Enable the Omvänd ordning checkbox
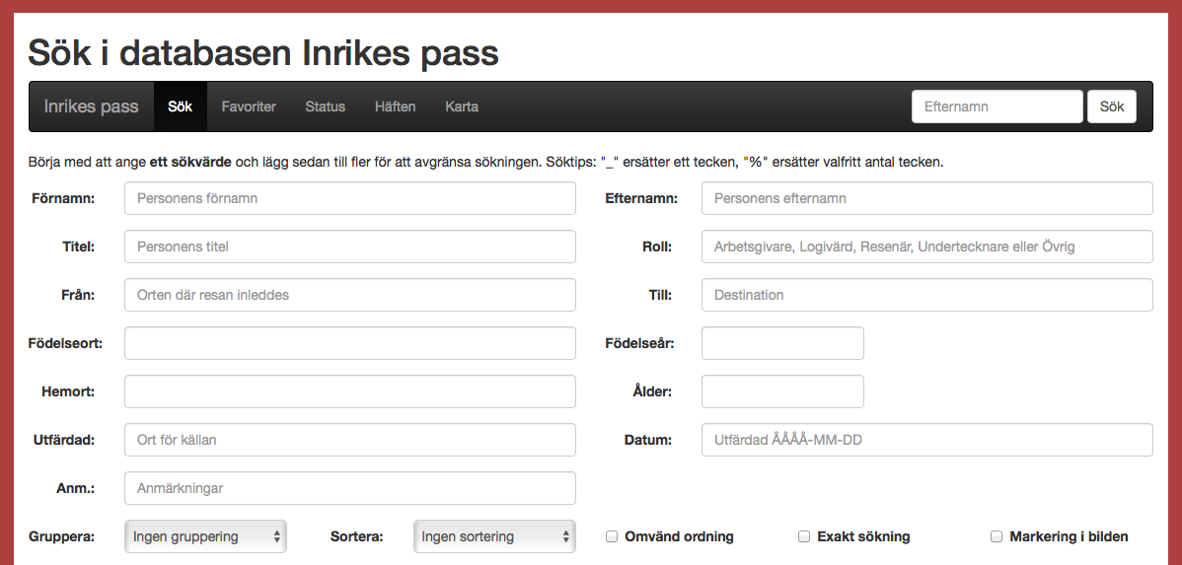 (x=612, y=536)
